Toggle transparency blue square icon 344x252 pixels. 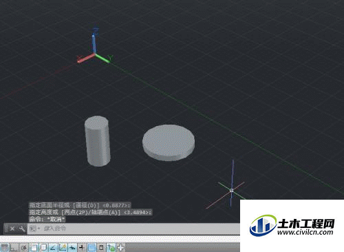click(x=92, y=247)
